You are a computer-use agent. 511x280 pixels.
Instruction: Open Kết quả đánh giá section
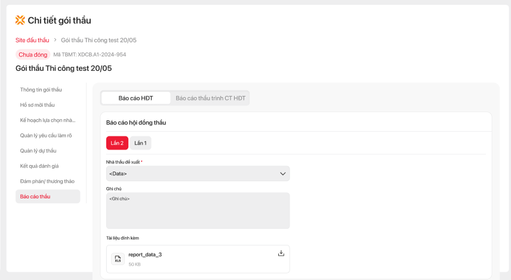pyautogui.click(x=39, y=166)
